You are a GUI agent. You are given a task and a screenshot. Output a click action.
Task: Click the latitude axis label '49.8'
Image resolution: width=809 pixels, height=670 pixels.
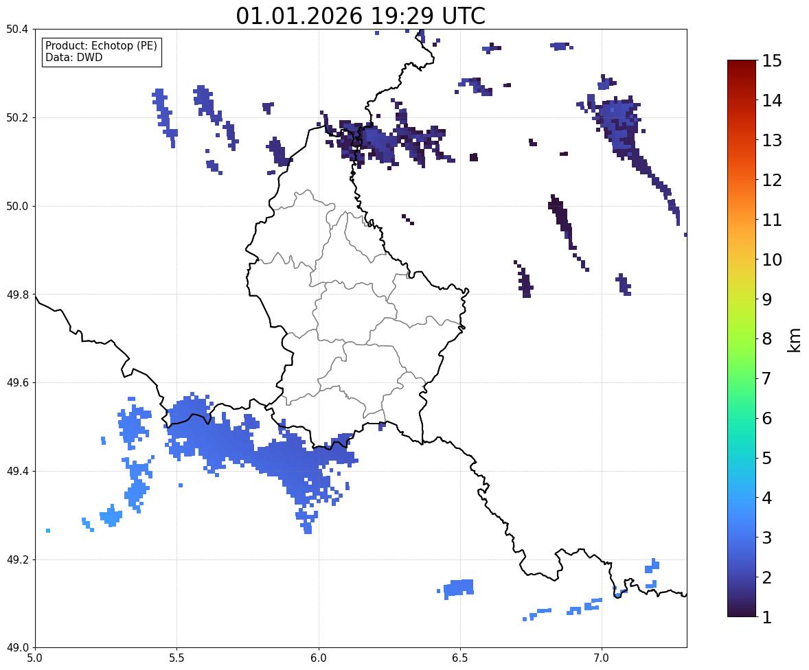pyautogui.click(x=17, y=294)
